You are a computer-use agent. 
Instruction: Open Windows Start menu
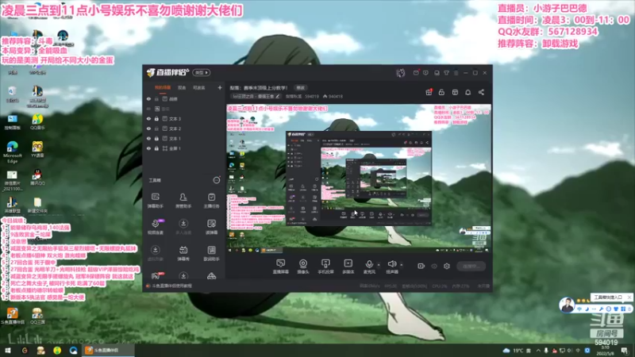pos(8,351)
